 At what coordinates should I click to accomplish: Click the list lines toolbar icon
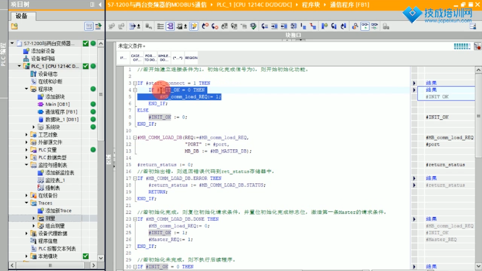click(x=160, y=26)
